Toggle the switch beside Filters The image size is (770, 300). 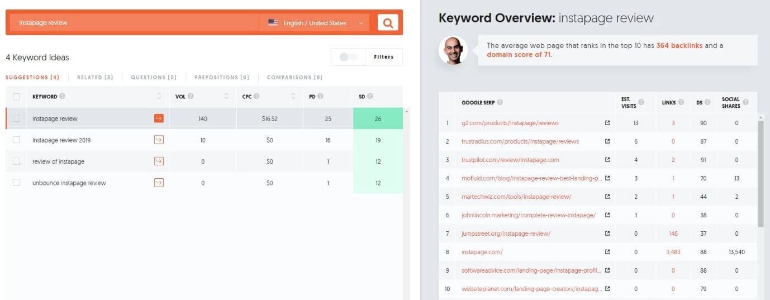coord(348,57)
